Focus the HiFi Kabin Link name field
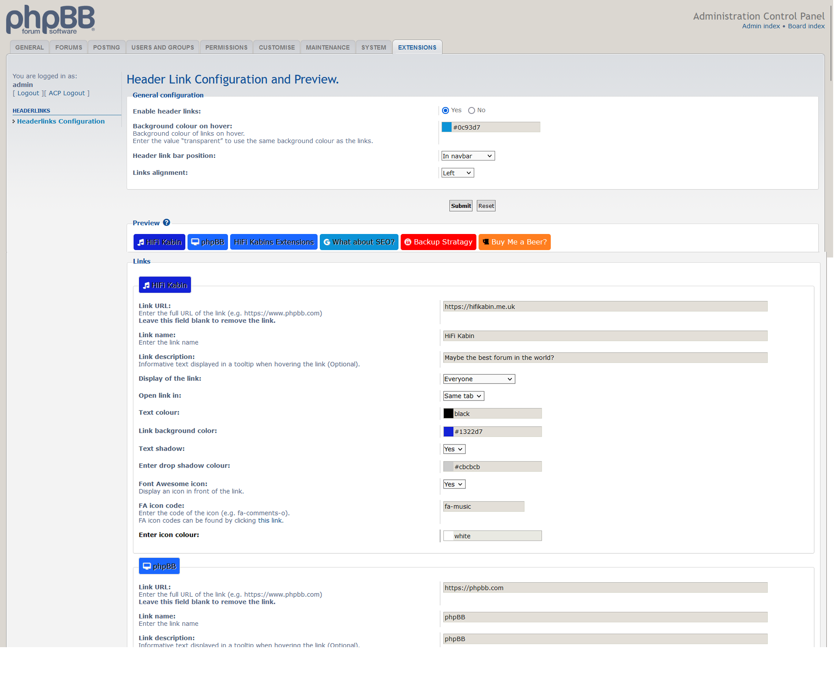This screenshot has width=834, height=685. tap(605, 336)
